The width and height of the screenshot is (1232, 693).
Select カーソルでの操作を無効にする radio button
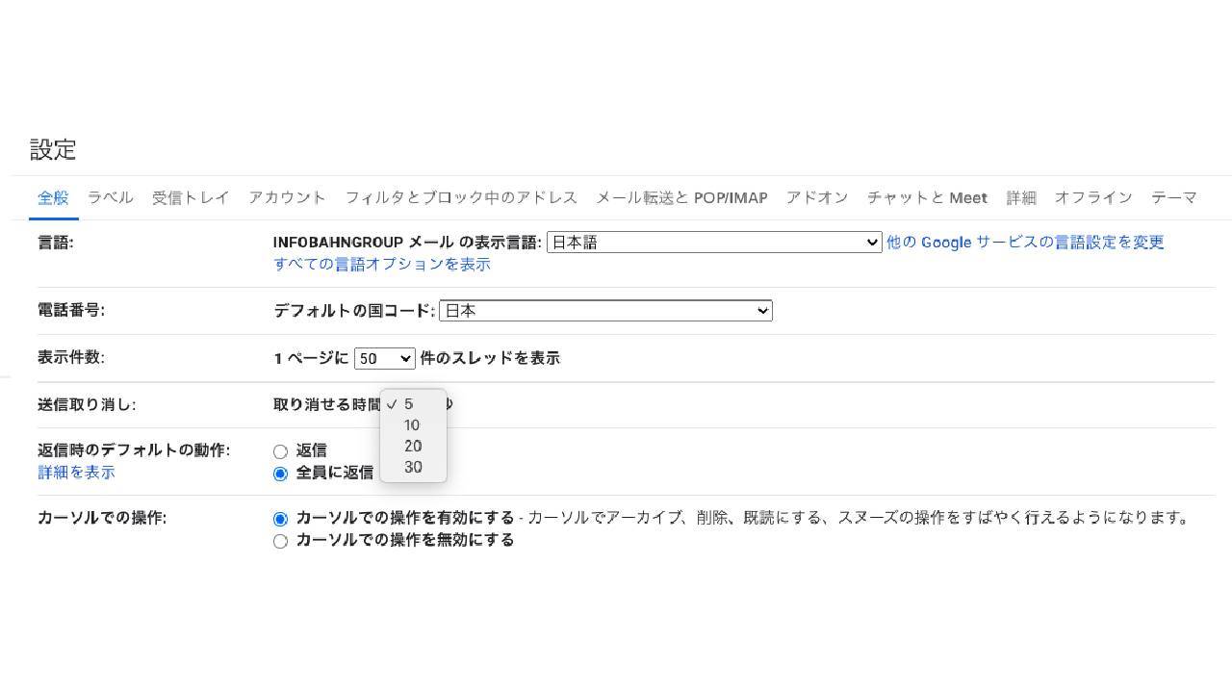[280, 541]
